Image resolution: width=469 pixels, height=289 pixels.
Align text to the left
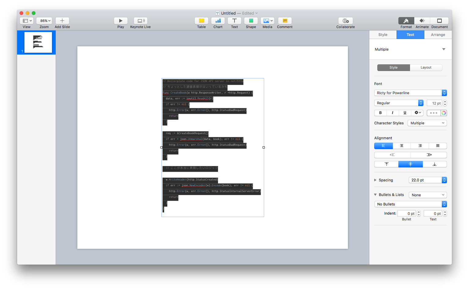pyautogui.click(x=383, y=146)
